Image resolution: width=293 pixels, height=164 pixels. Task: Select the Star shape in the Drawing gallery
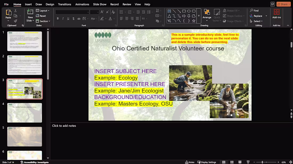click(x=194, y=21)
